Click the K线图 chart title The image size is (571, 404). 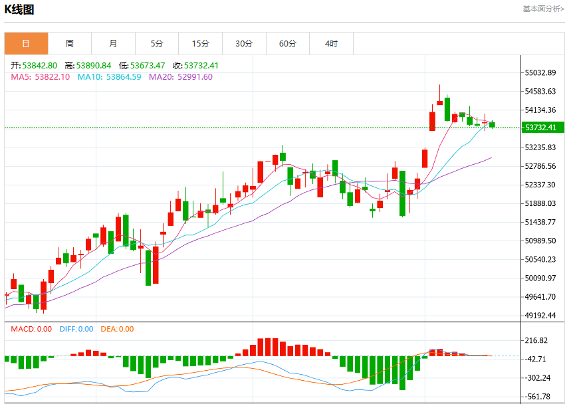(x=19, y=9)
